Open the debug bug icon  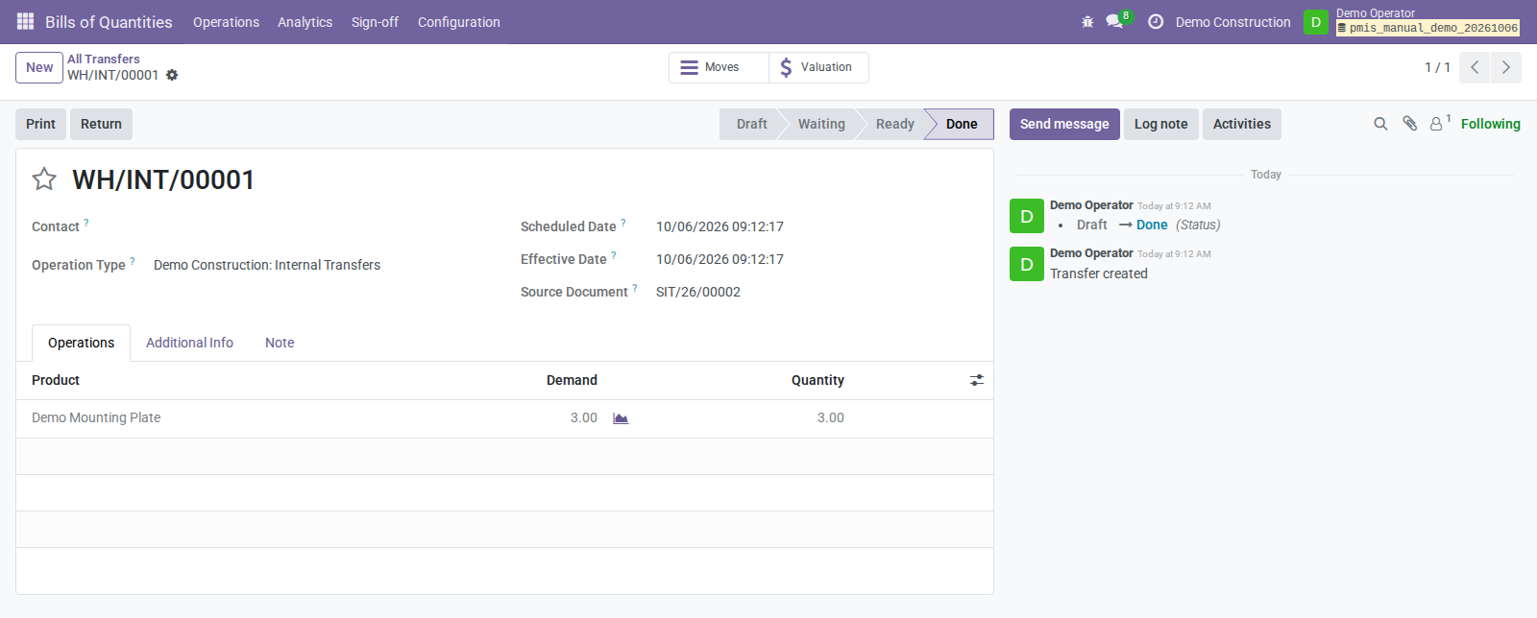pyautogui.click(x=1087, y=21)
